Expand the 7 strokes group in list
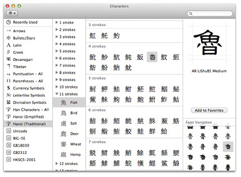Screen dimensions: 241x177 57,65
